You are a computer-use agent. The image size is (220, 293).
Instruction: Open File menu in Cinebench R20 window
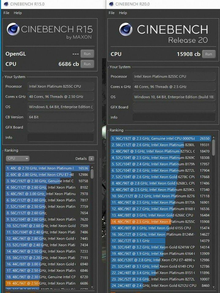coord(112,13)
